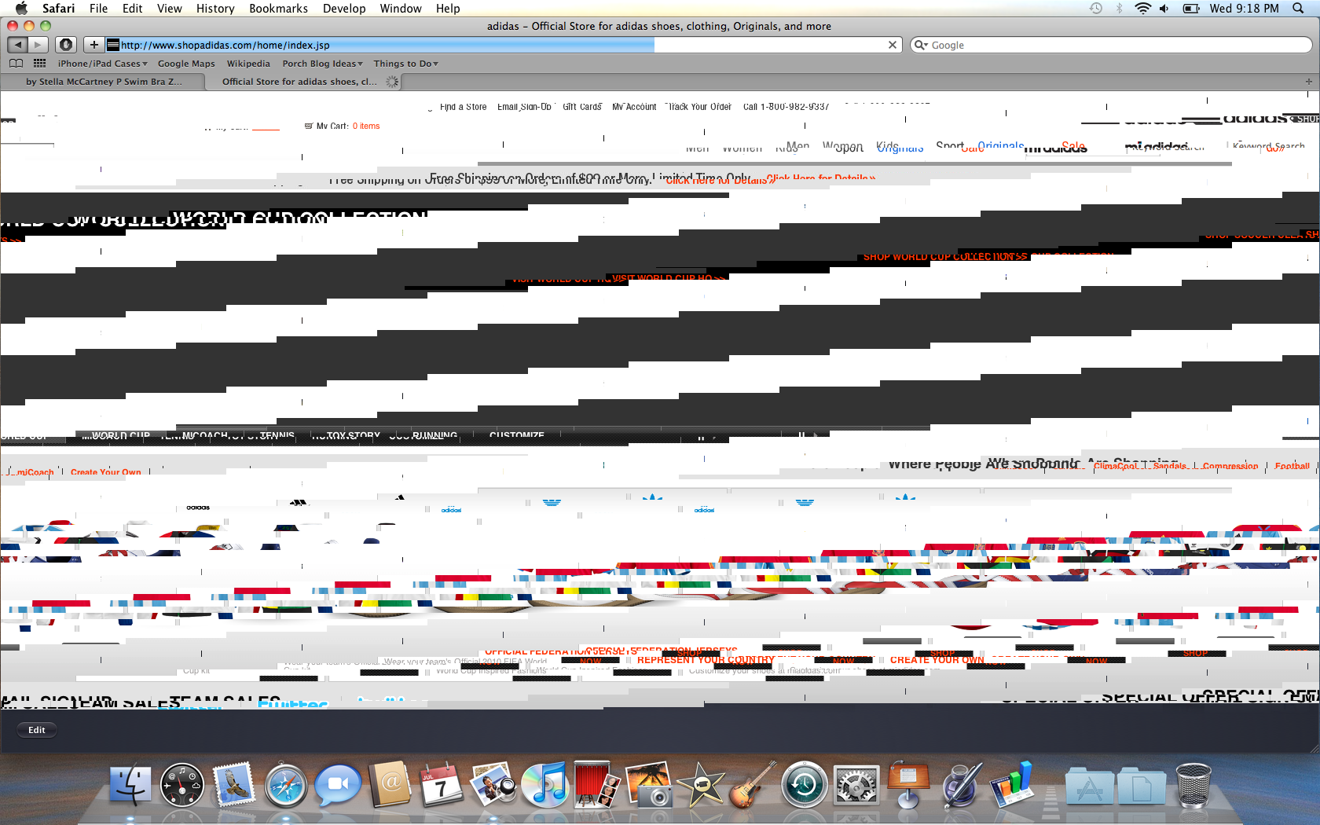Open iChat from the Dock
The image size is (1320, 825).
(338, 785)
